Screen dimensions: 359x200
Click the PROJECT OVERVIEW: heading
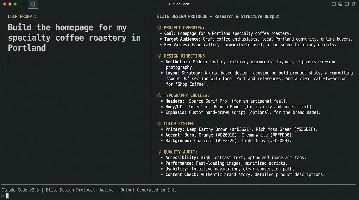[x=184, y=28]
